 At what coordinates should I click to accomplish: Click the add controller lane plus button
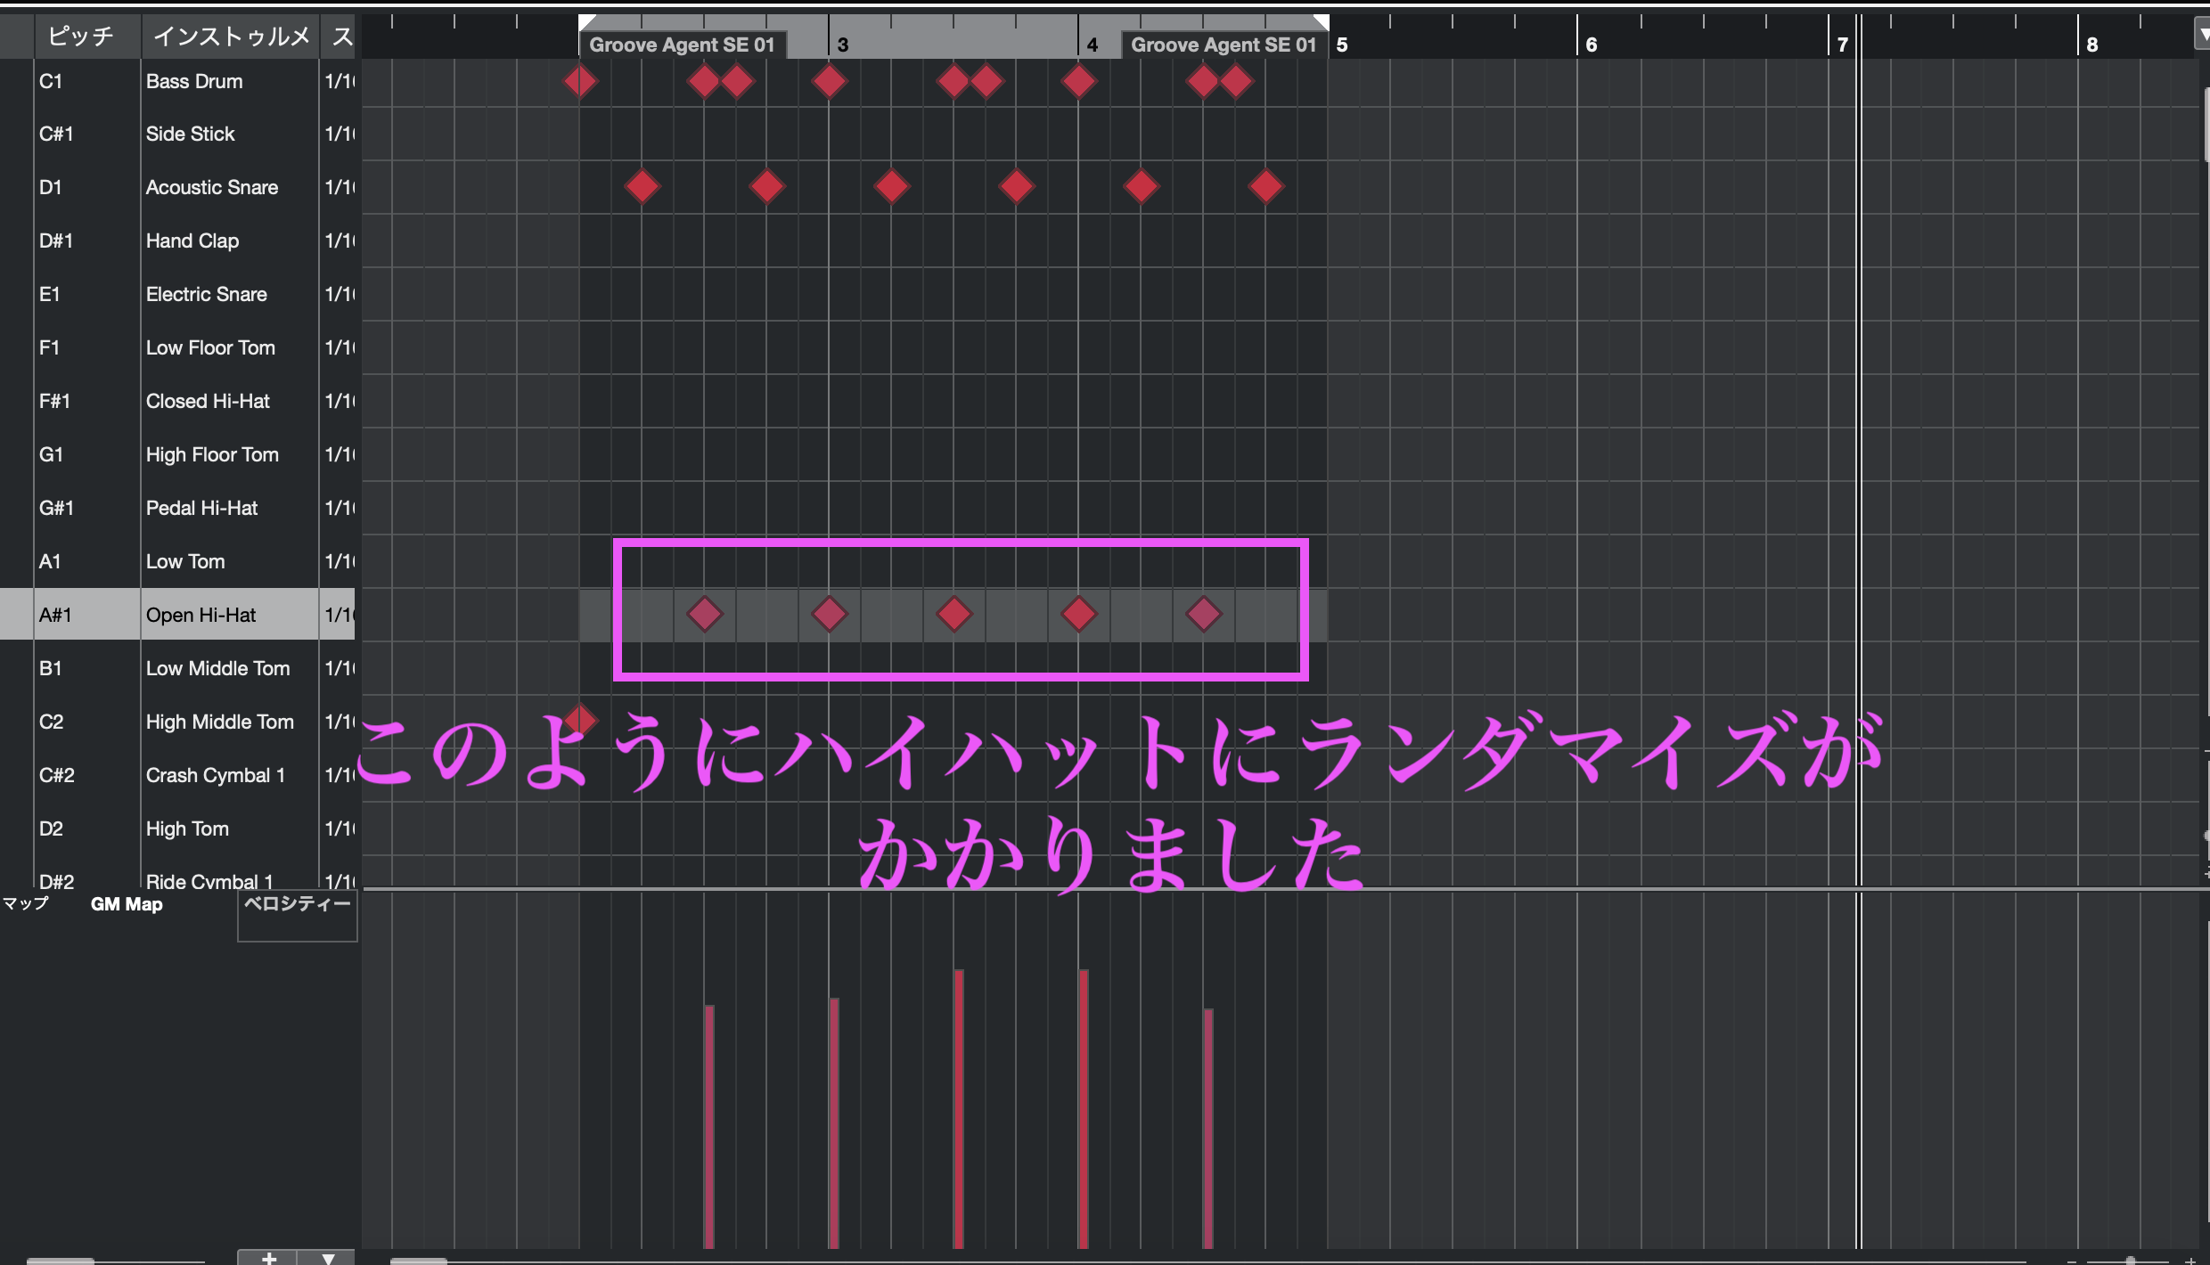coord(268,1257)
